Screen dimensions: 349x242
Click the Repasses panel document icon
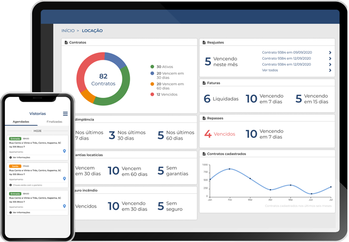(204, 118)
